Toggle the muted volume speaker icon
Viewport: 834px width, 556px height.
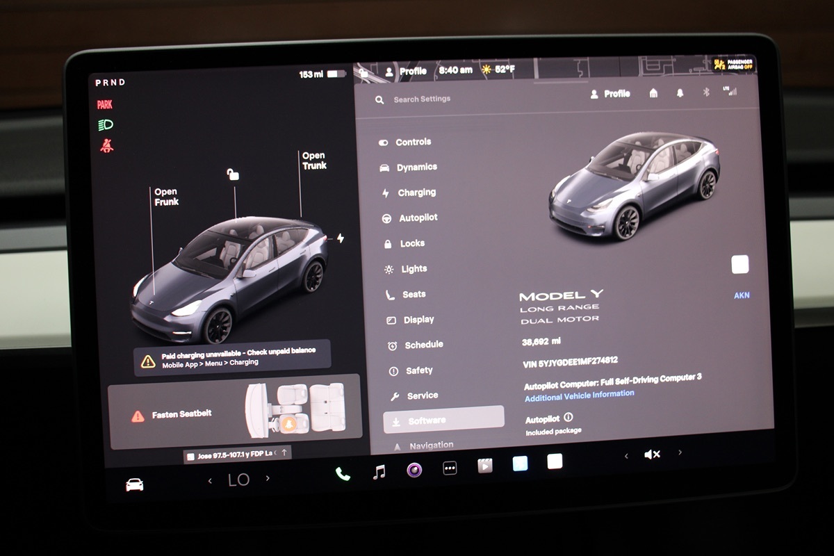click(x=652, y=455)
